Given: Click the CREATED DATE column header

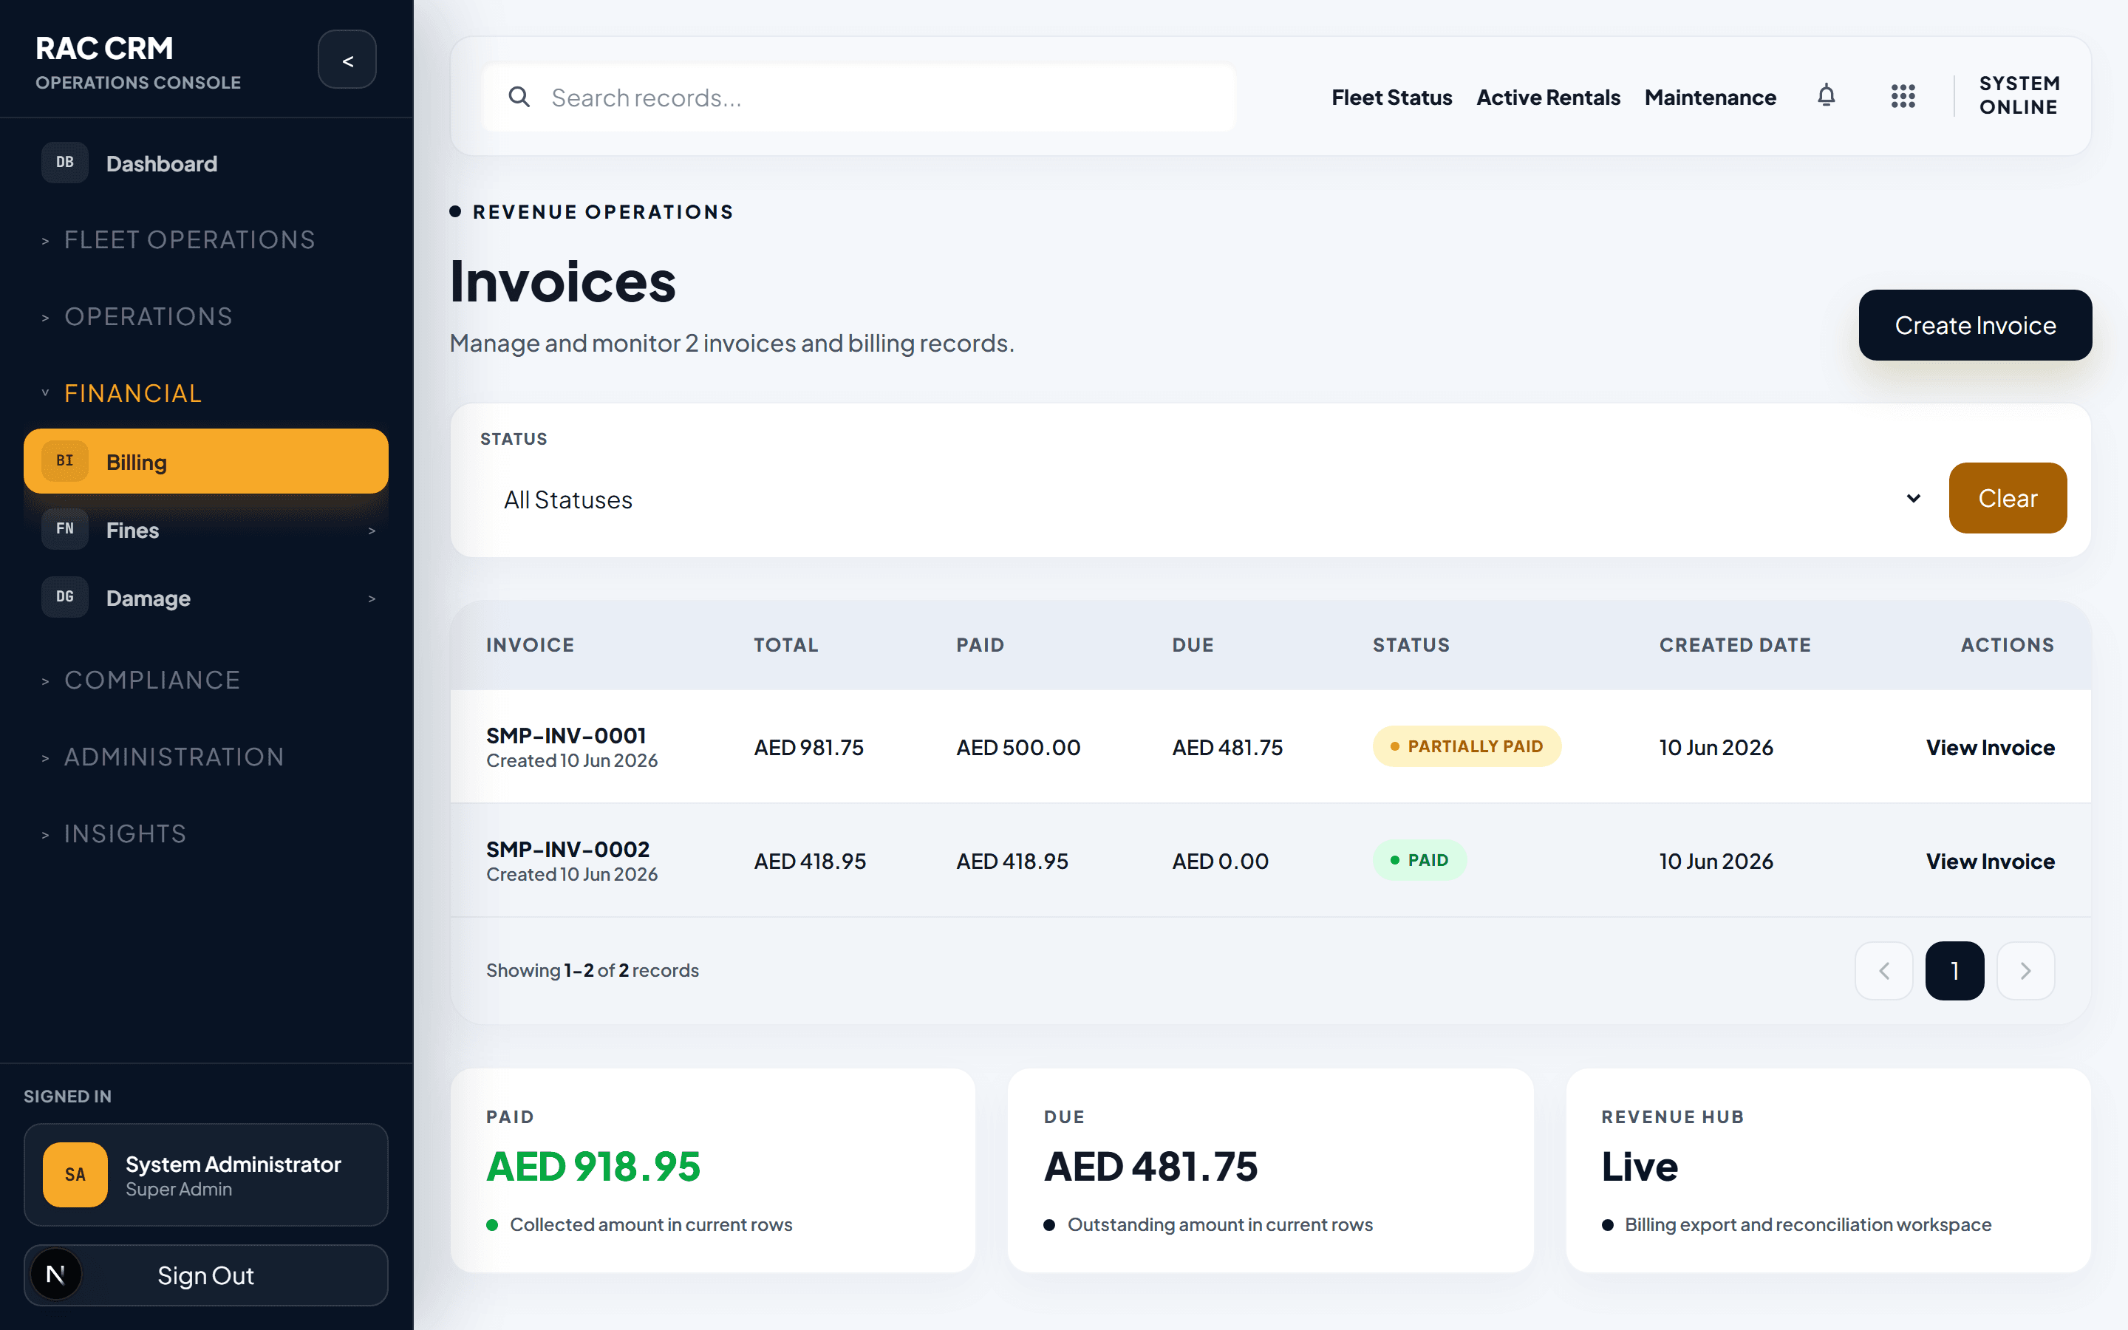Looking at the screenshot, I should (1734, 645).
